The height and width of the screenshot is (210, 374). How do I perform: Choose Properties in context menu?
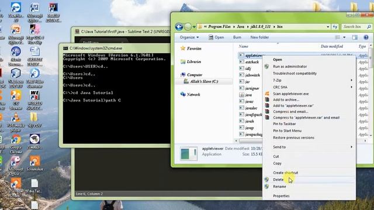click(309, 196)
